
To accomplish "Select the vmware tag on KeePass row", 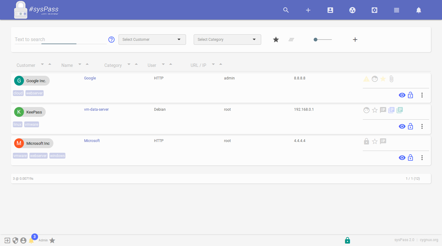I will pos(32,125).
